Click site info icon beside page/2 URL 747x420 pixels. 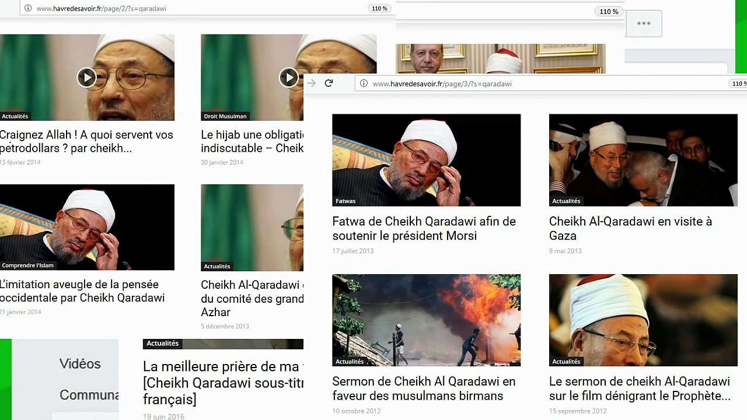[x=27, y=8]
